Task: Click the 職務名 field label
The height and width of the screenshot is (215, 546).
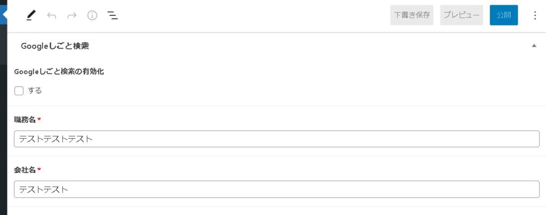Action: (25, 120)
